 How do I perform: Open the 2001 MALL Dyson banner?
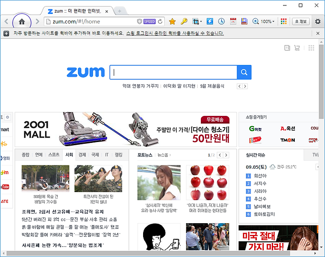pos(126,129)
